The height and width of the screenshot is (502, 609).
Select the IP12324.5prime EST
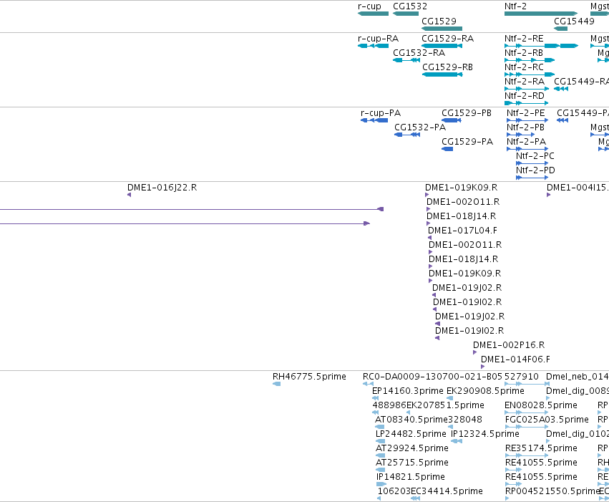click(x=457, y=442)
